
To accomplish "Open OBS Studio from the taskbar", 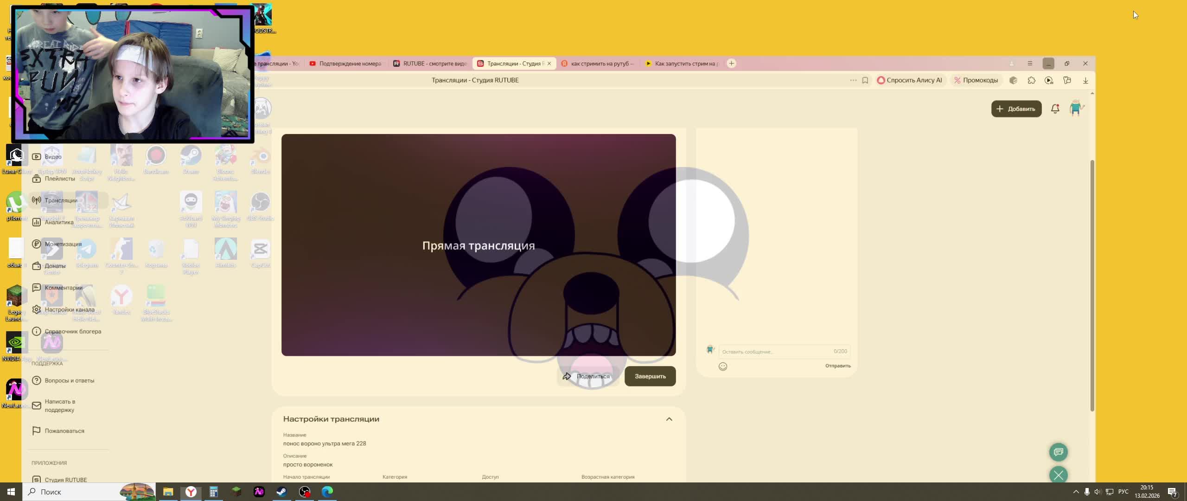I will coord(304,492).
